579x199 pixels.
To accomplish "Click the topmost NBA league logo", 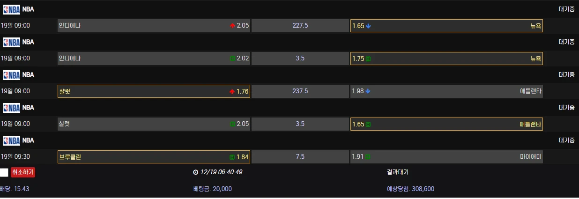I will point(12,9).
